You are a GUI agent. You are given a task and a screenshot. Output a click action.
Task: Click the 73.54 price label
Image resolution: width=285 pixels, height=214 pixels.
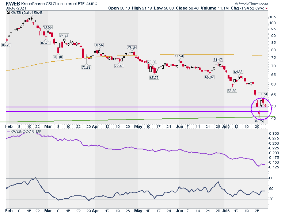[x=179, y=56]
